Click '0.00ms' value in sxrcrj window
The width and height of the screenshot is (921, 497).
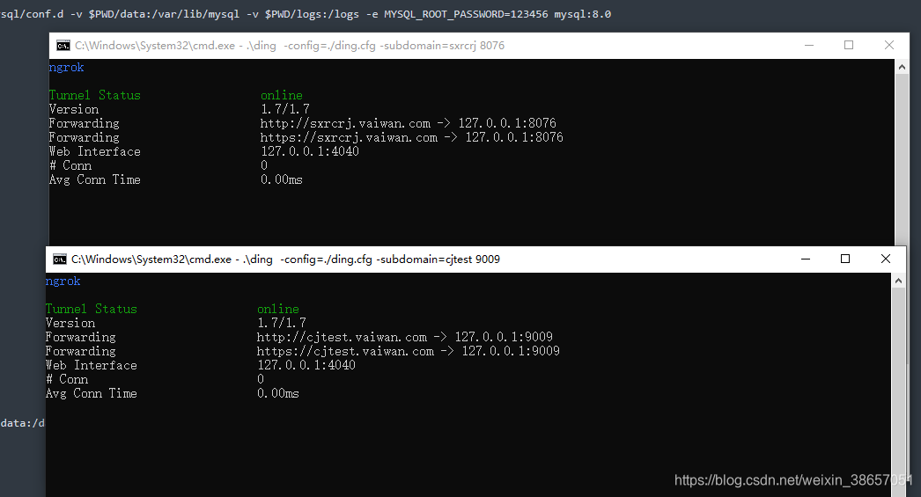click(x=282, y=179)
